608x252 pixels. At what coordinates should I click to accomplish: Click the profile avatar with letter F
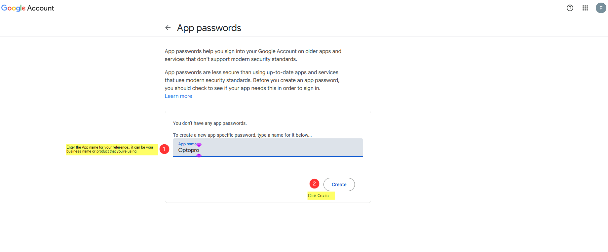click(x=600, y=8)
